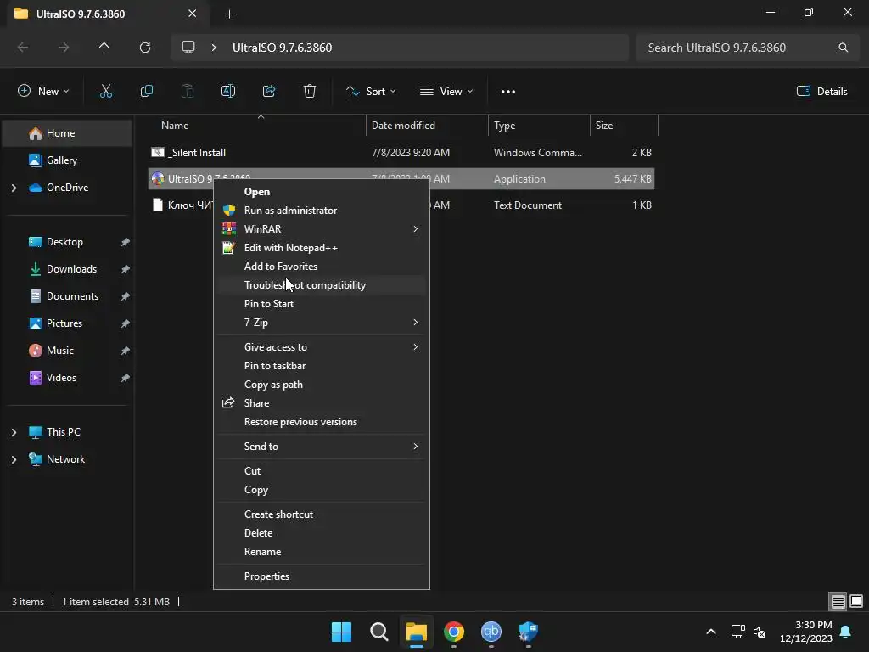Select Pin to Start
Image resolution: width=869 pixels, height=652 pixels.
pos(321,304)
